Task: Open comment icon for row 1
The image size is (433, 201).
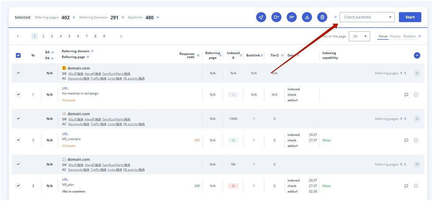Action: (406, 95)
